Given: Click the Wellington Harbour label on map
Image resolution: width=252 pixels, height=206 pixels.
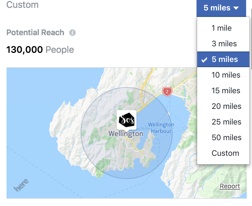Looking at the screenshot, I should click(x=161, y=128).
